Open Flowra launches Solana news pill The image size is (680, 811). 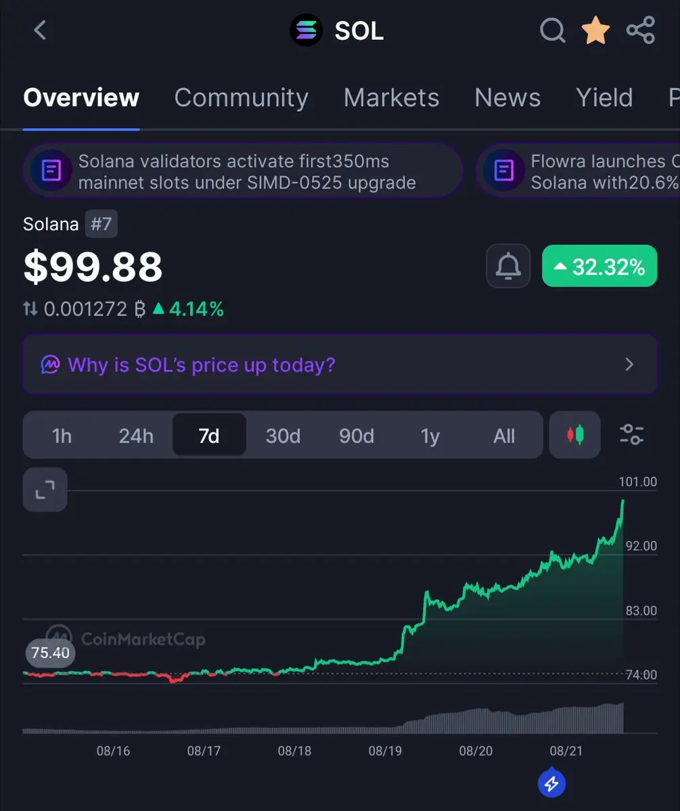click(x=578, y=170)
